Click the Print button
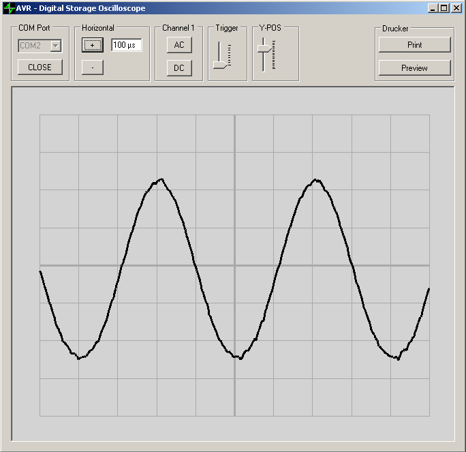Viewport: 466px width, 452px height. (415, 45)
